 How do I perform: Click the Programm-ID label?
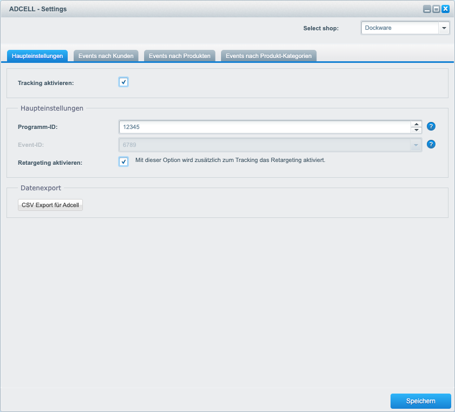click(x=38, y=127)
